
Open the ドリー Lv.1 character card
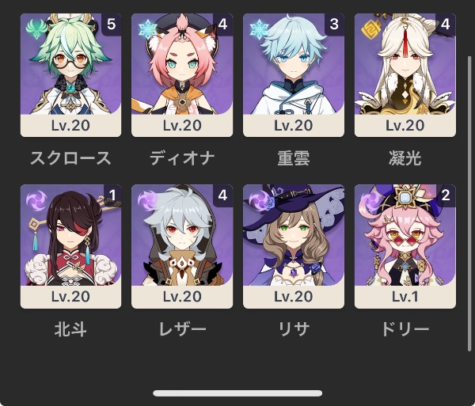[x=405, y=246]
